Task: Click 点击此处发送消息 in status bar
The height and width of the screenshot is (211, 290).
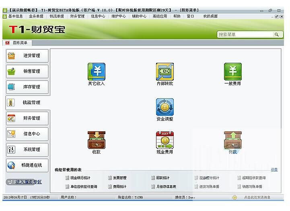Action: coord(257,197)
